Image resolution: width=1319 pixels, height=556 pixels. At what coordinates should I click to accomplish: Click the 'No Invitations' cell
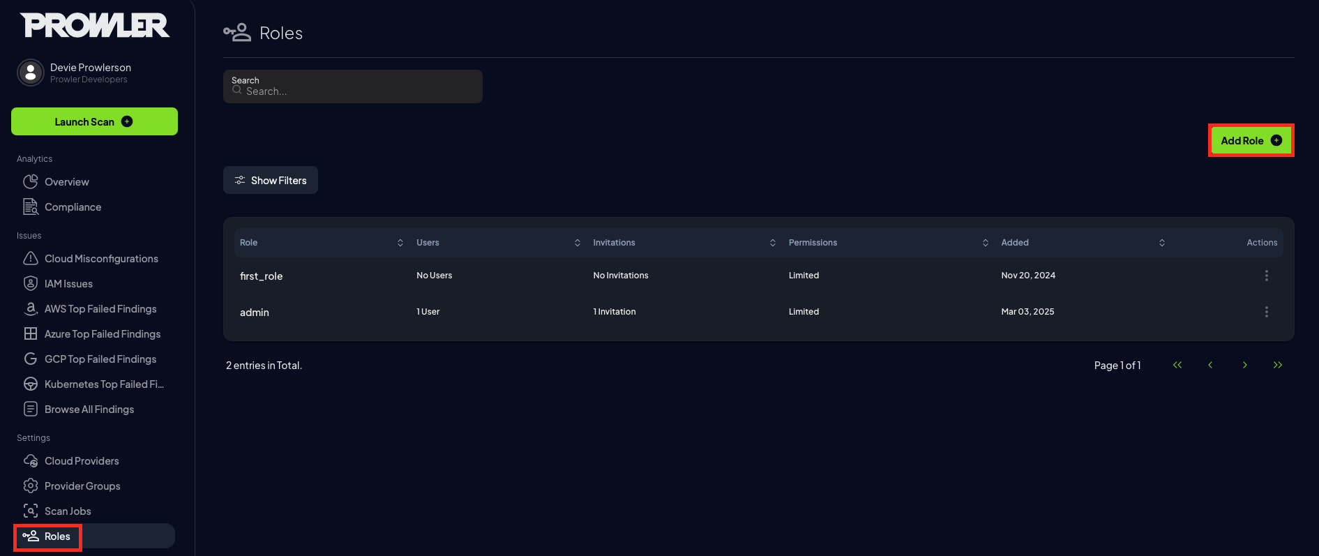[621, 276]
